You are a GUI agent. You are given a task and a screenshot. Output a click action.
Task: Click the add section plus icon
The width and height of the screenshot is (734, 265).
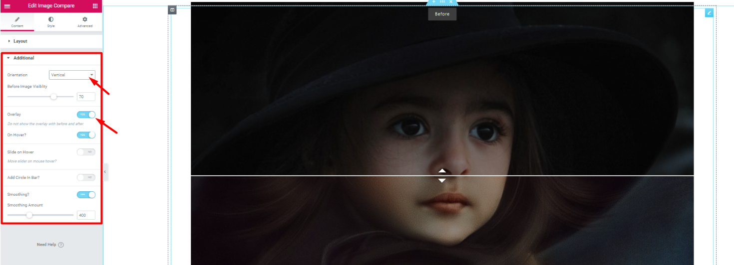pos(433,2)
